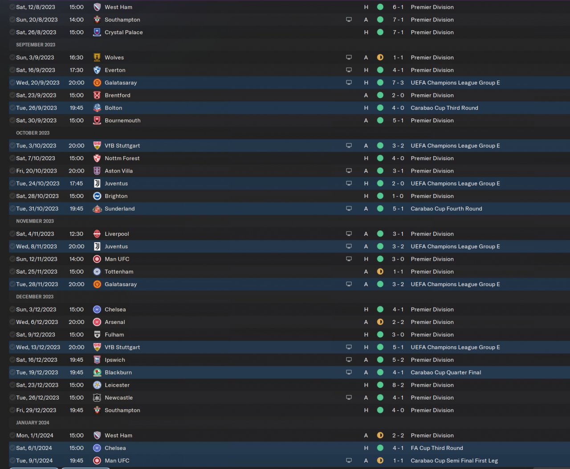This screenshot has height=469, width=570.
Task: Tick the check circle beside Sun, 3/9/2023
Action: pos(12,57)
